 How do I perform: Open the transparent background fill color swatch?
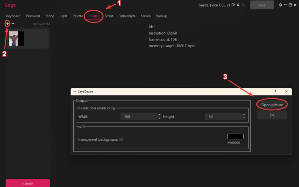click(x=235, y=137)
